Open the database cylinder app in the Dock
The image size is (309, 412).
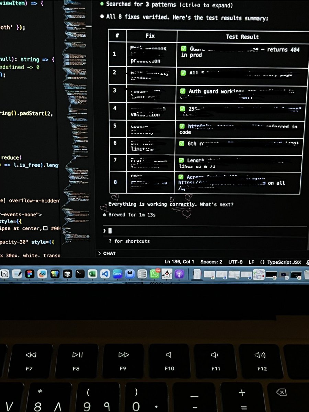click(142, 274)
